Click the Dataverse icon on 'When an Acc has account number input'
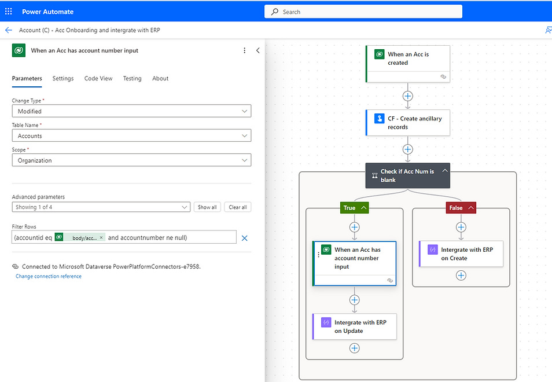Screen dimensions: 552x382 pos(326,249)
